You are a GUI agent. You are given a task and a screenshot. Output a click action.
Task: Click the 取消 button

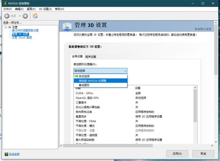click(x=203, y=154)
